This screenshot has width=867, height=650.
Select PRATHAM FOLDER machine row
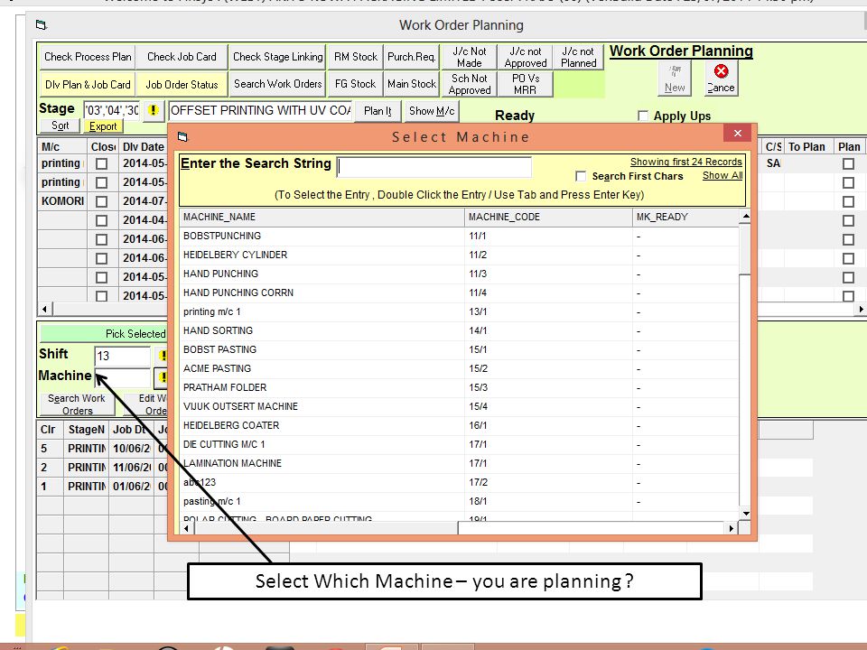460,387
